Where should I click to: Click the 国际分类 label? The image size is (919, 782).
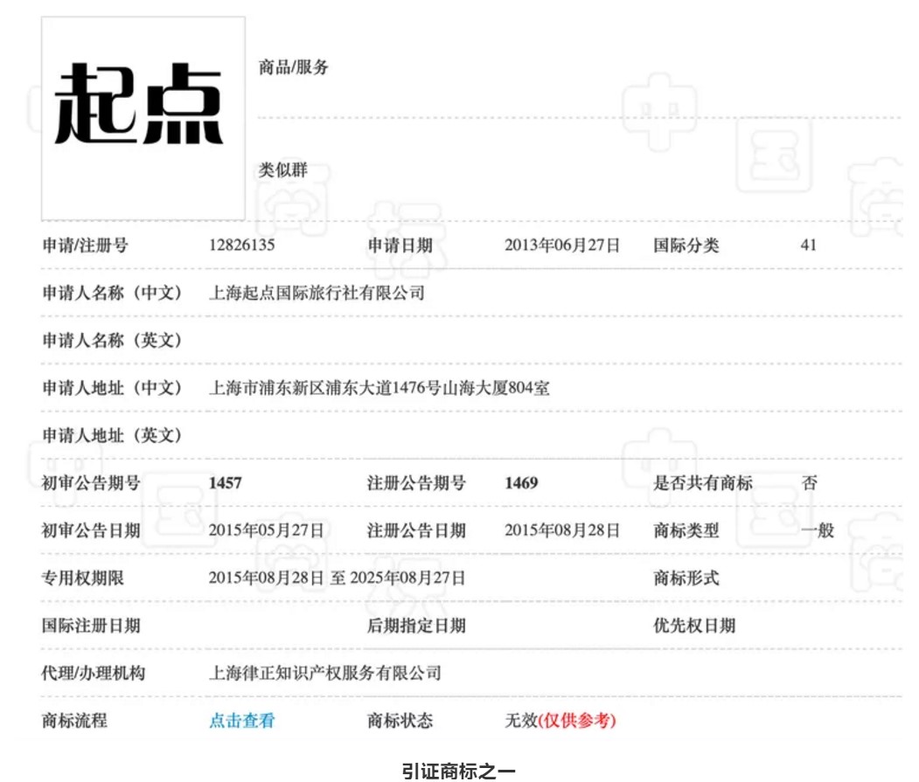pyautogui.click(x=686, y=246)
